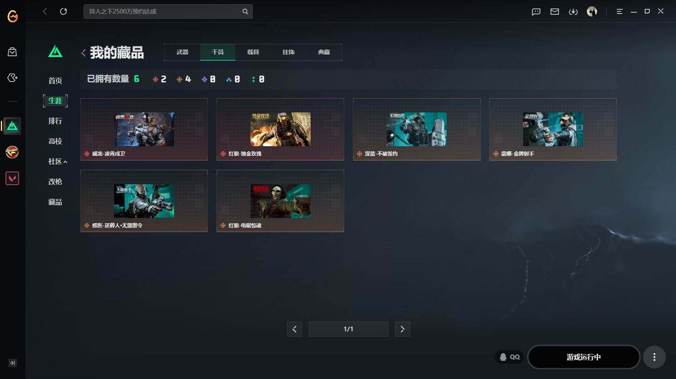The height and width of the screenshot is (379, 676).
Task: Focus the search box at the top
Action: click(168, 11)
